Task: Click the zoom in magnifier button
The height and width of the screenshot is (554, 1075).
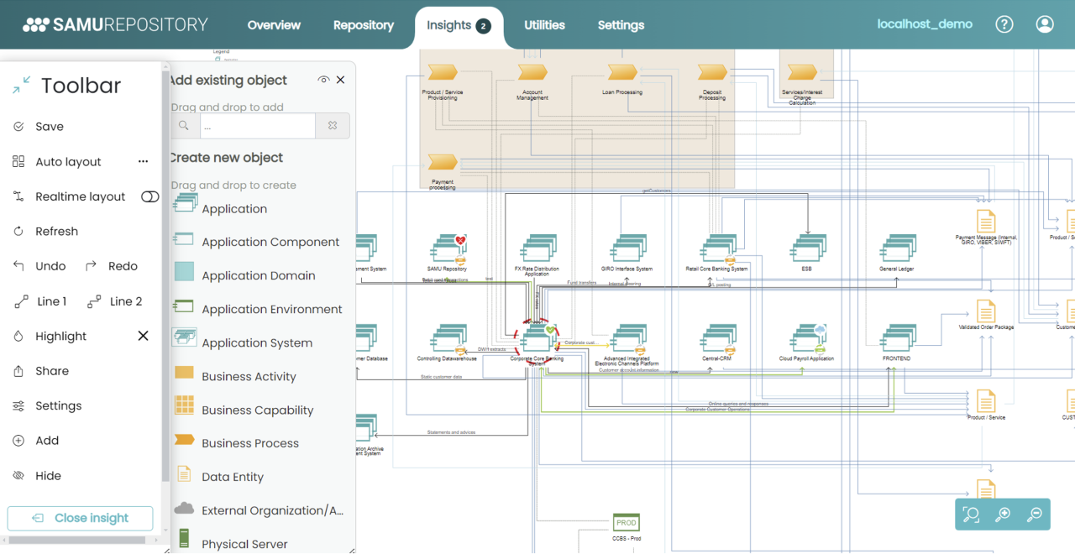Action: (x=1003, y=515)
